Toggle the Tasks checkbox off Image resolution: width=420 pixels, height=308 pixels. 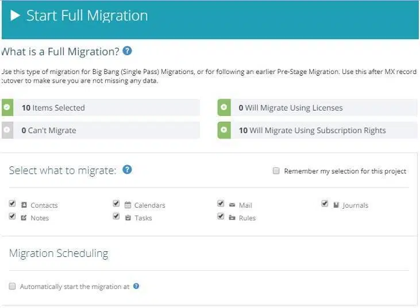click(x=117, y=217)
